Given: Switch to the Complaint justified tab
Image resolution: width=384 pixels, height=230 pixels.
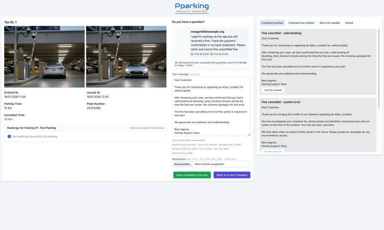Looking at the screenshot, I should pos(272,23).
